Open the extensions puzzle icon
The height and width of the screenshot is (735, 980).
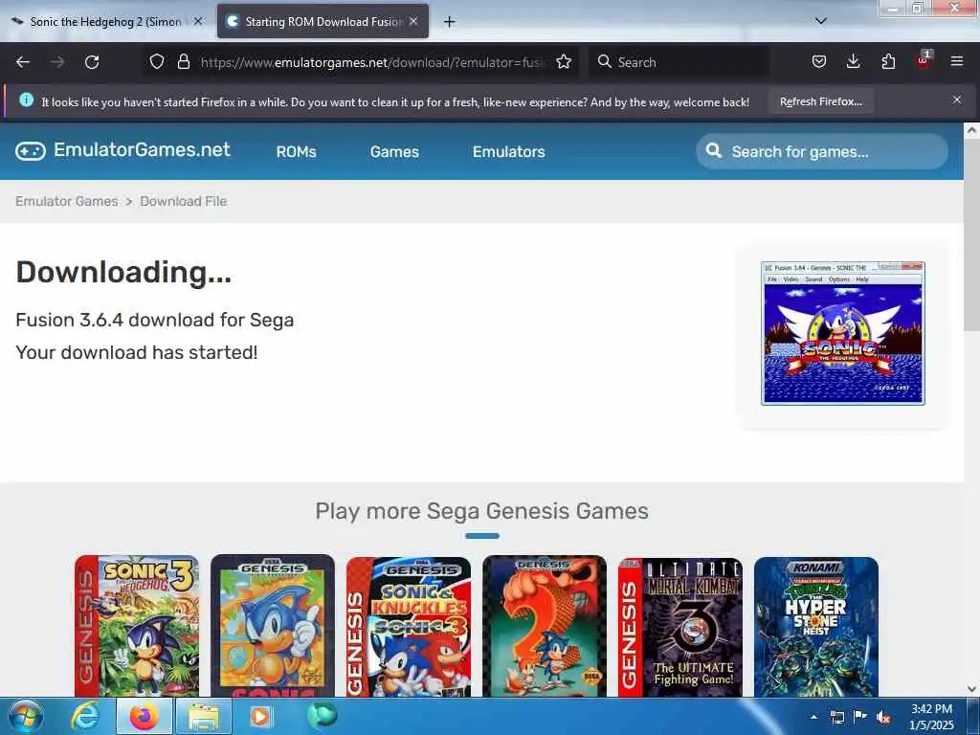click(888, 62)
